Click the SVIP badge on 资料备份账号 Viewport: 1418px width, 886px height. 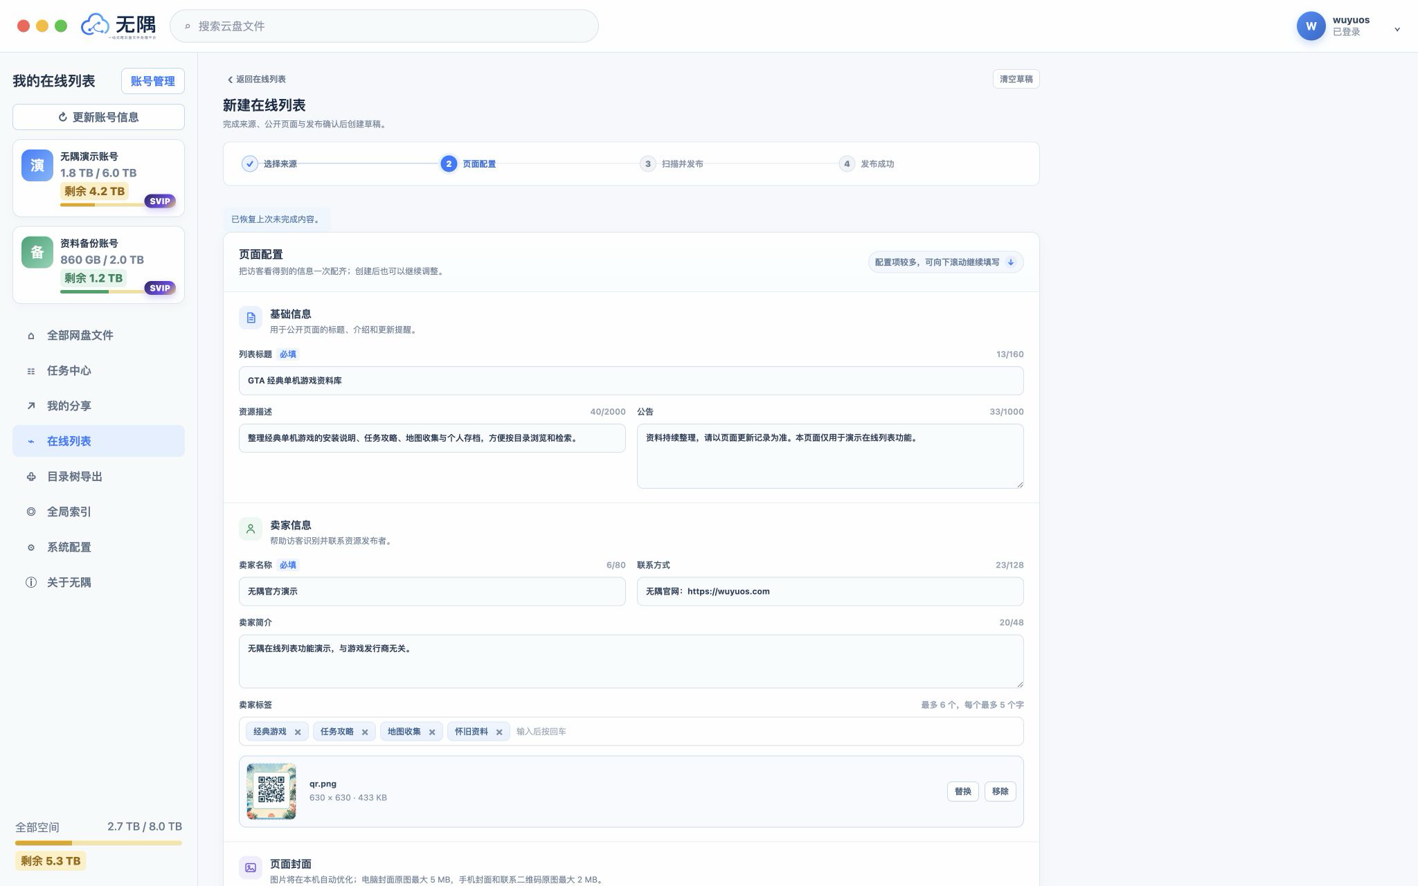click(x=160, y=288)
